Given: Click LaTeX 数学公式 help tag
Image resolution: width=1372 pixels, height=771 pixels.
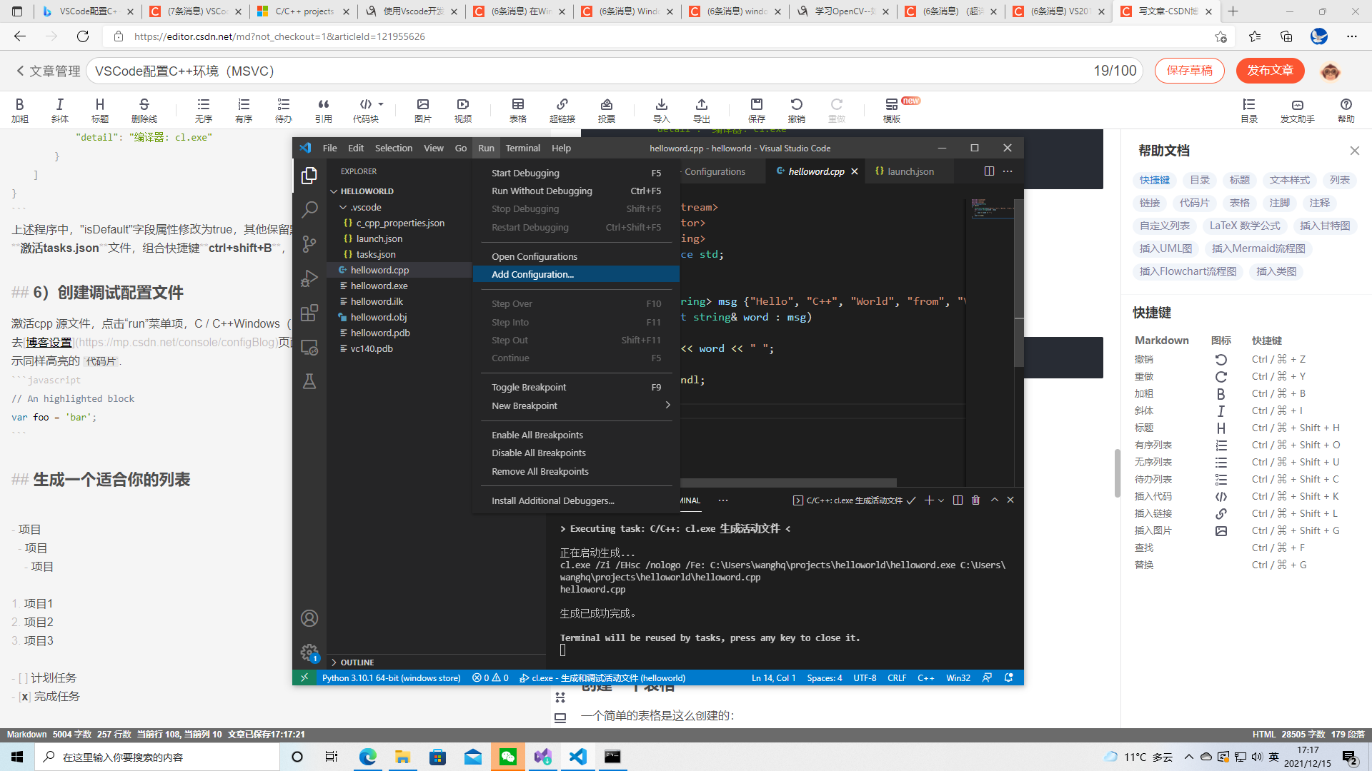Looking at the screenshot, I should (x=1245, y=226).
